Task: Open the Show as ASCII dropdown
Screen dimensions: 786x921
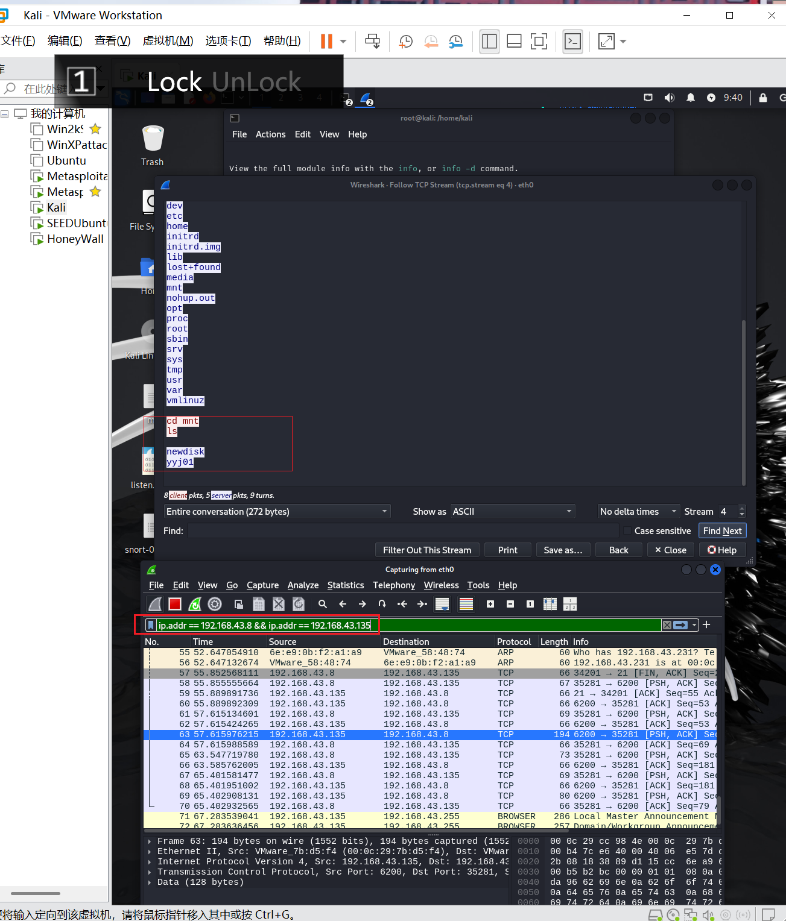Action: 512,512
